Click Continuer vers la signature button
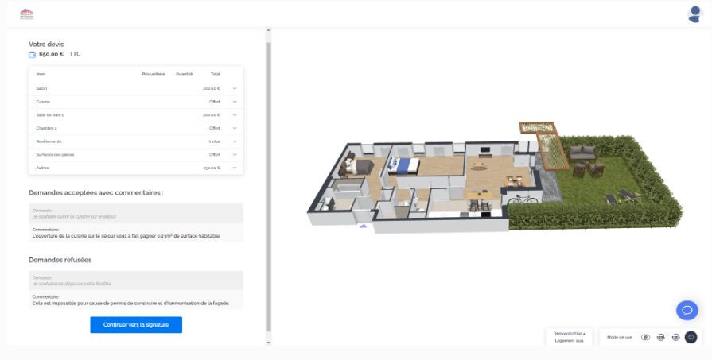The image size is (712, 360). [136, 324]
